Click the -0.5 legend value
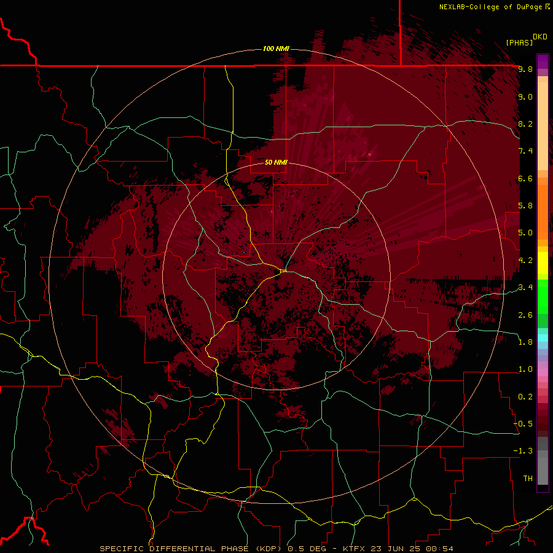Image resolution: width=553 pixels, height=553 pixels. [524, 423]
